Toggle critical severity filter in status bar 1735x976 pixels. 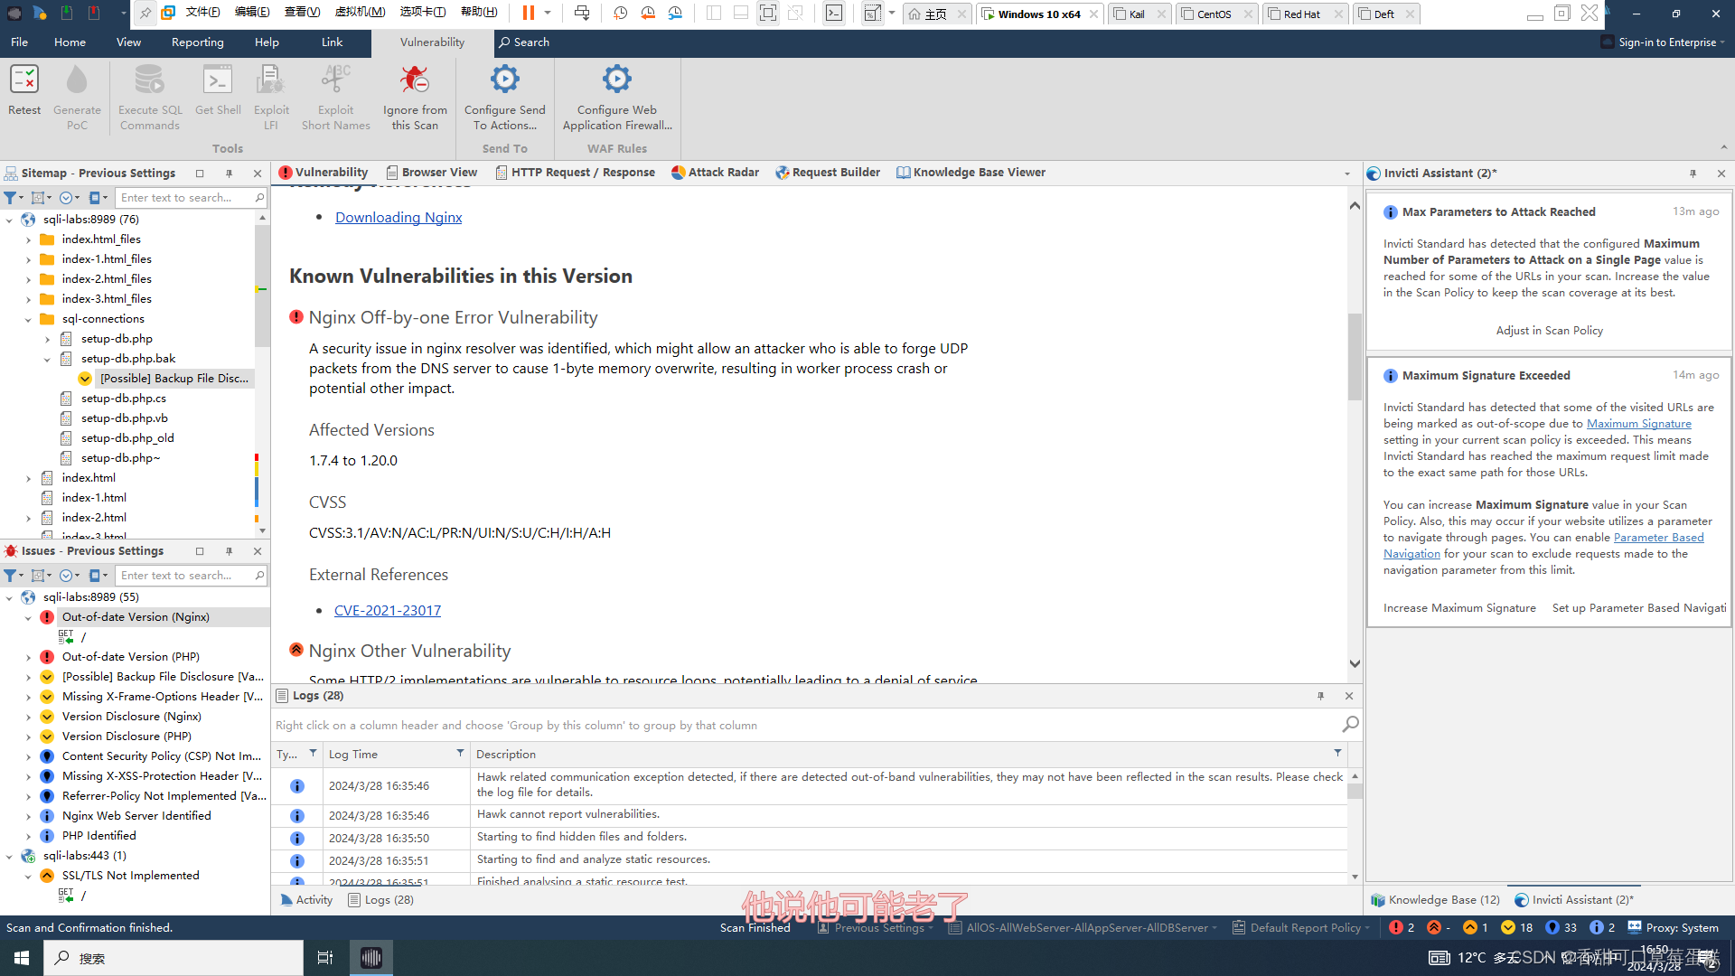click(x=1402, y=928)
